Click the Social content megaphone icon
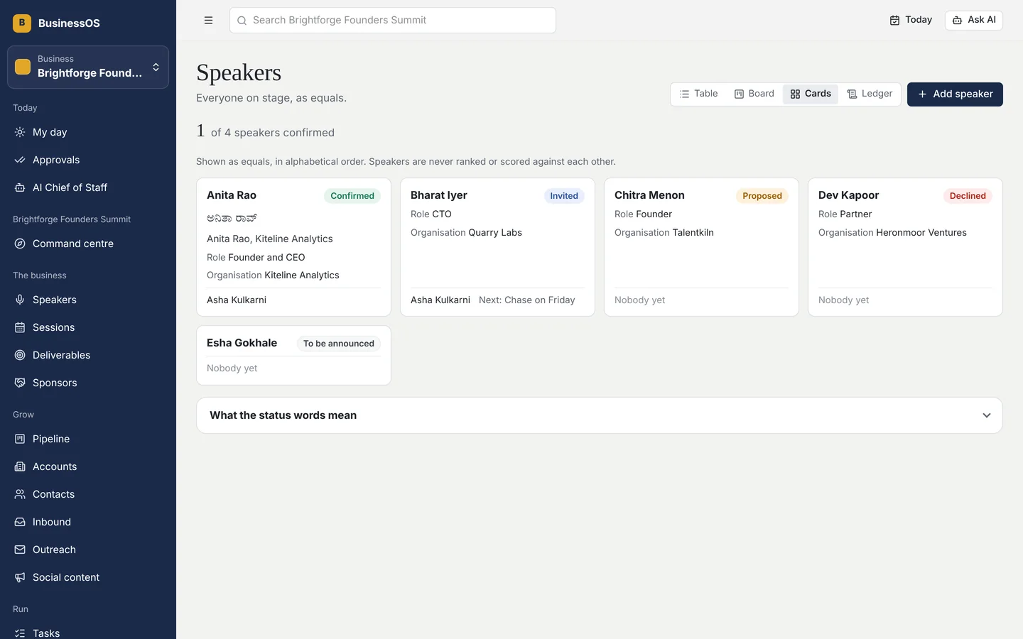 [x=20, y=577]
